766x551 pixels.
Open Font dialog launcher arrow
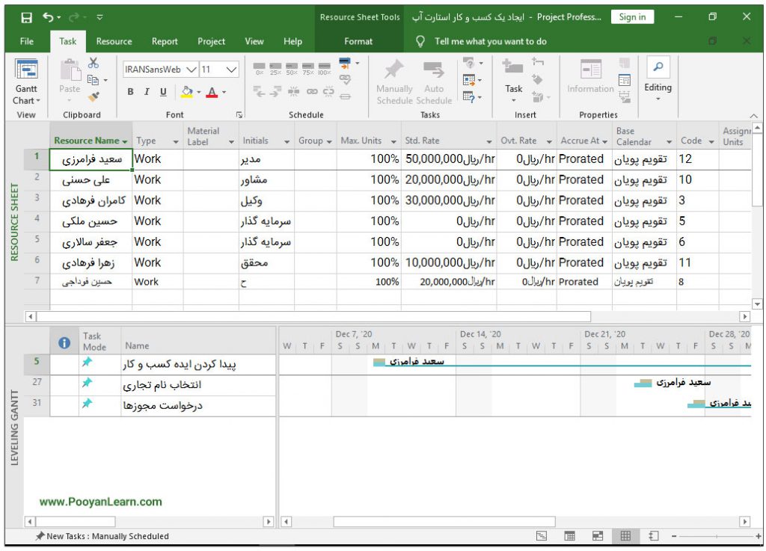(239, 114)
